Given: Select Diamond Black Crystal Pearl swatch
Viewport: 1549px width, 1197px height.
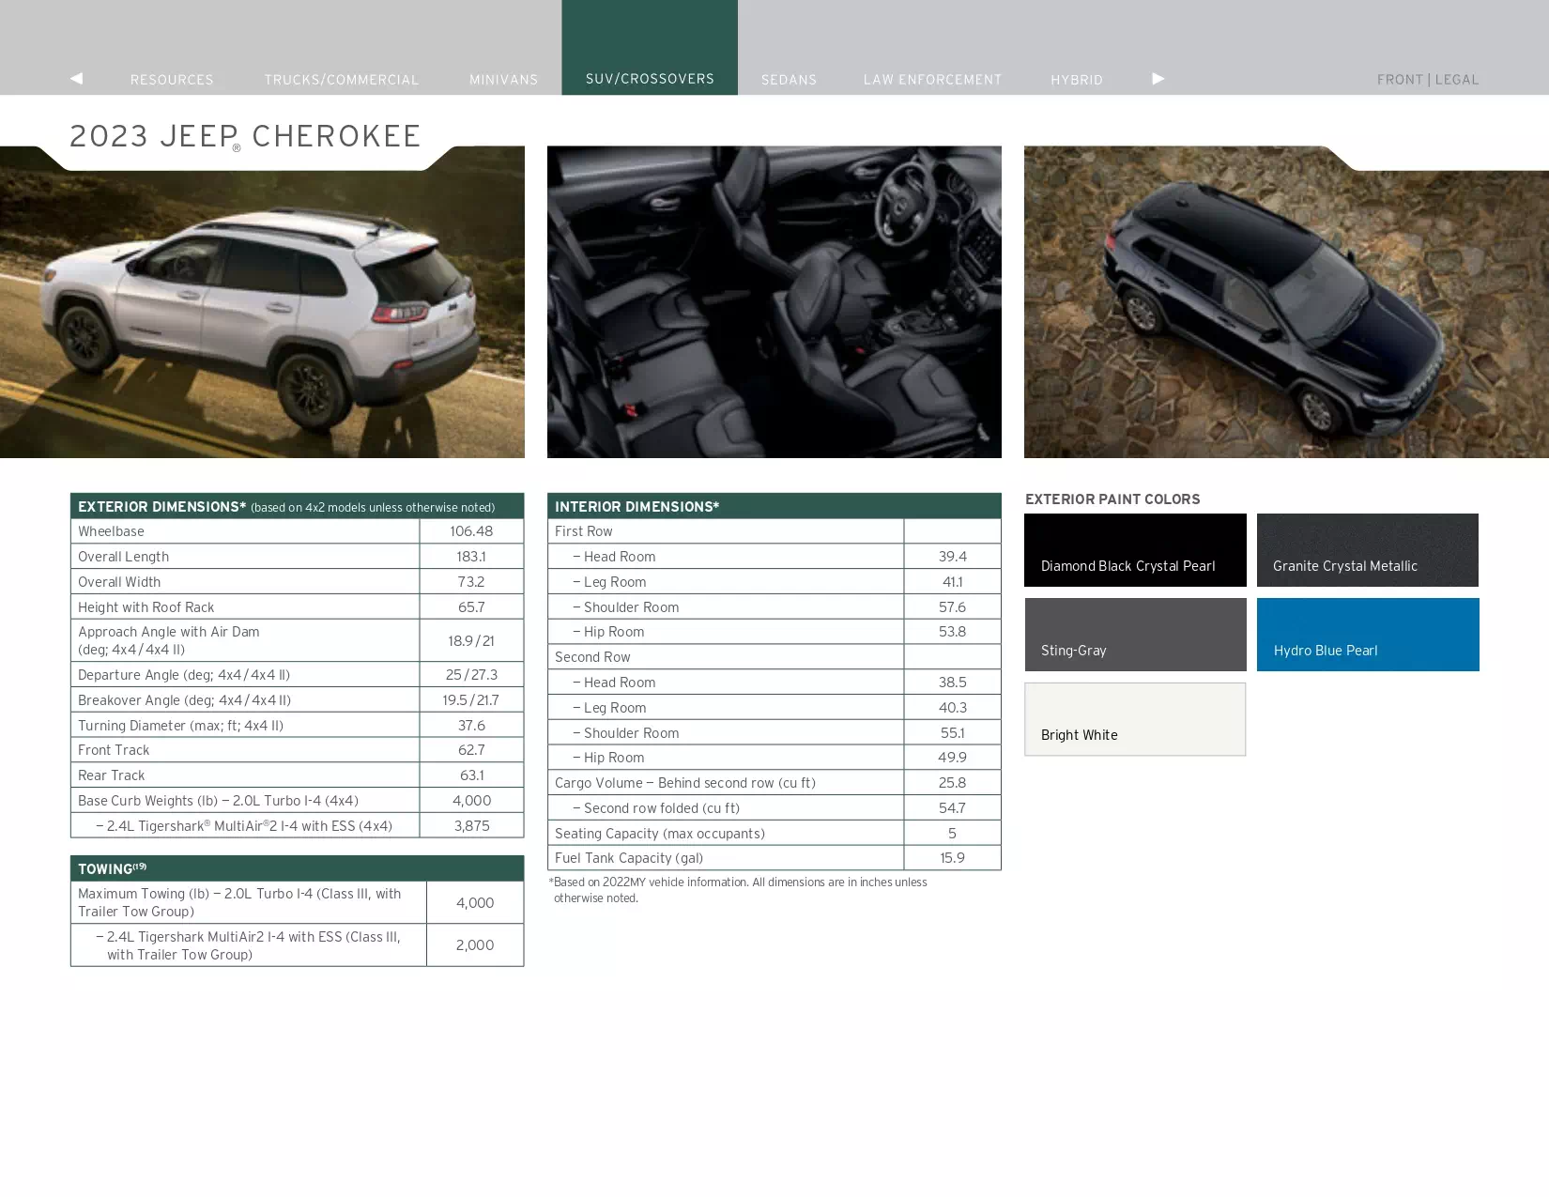Looking at the screenshot, I should pyautogui.click(x=1135, y=550).
